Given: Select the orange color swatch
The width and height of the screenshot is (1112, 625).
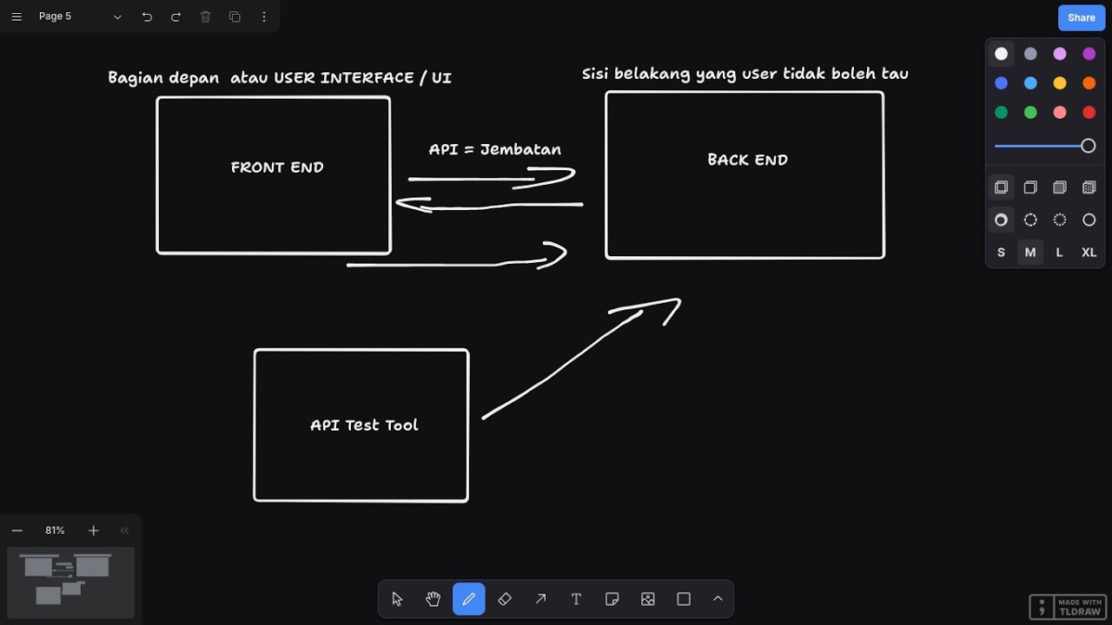Looking at the screenshot, I should (x=1089, y=83).
